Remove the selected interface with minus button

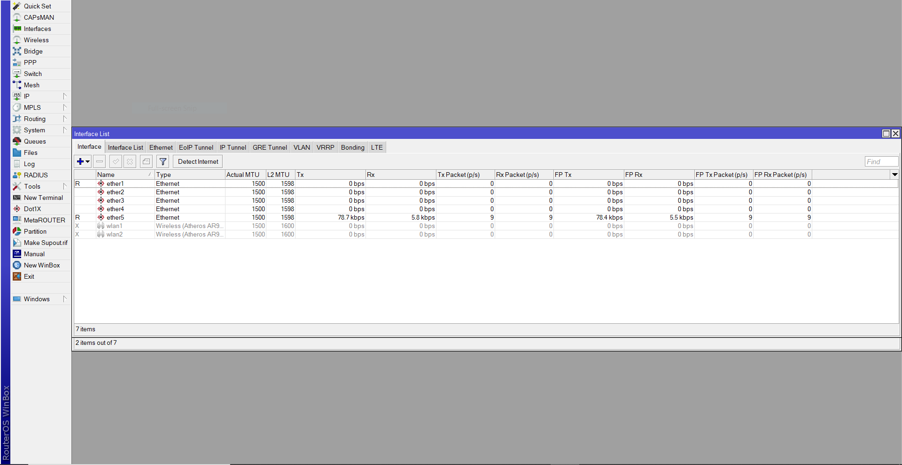coord(100,161)
